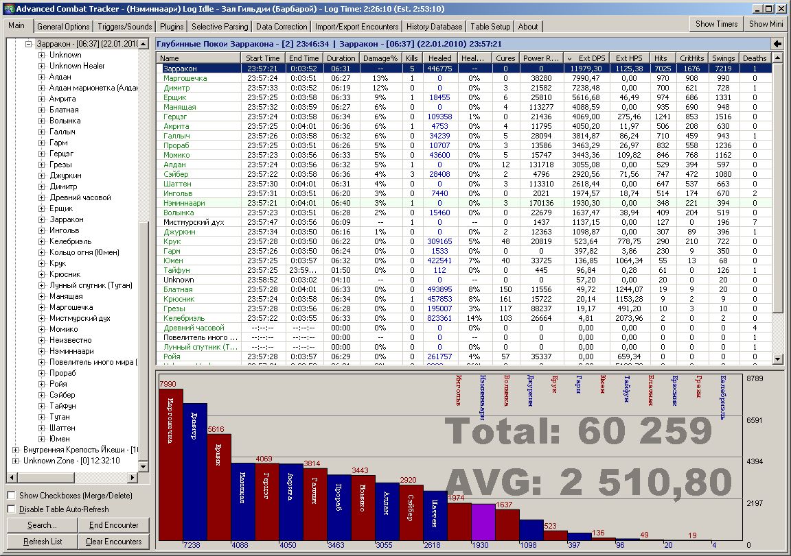Select Нэминнаари name in the table
Image resolution: width=791 pixels, height=556 pixels.
(184, 204)
